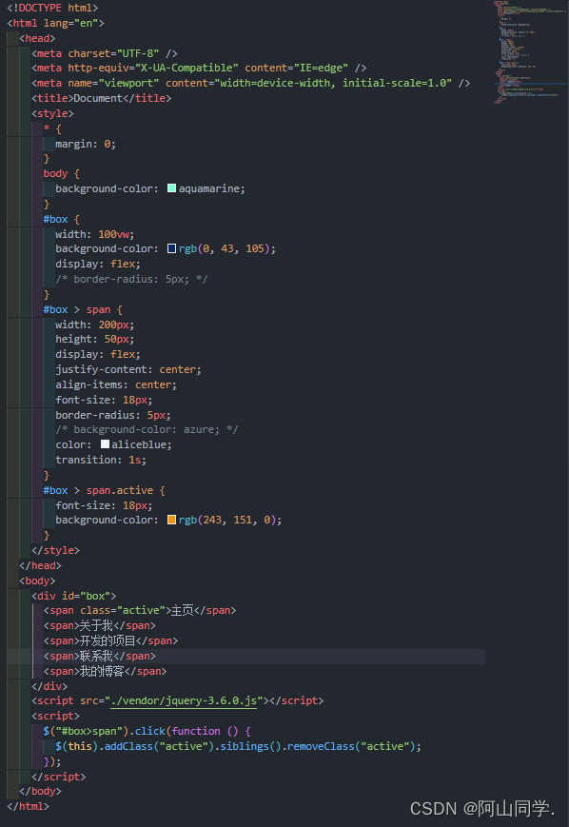The width and height of the screenshot is (569, 827).
Task: Click the <div id="box"> line
Action: [x=74, y=596]
